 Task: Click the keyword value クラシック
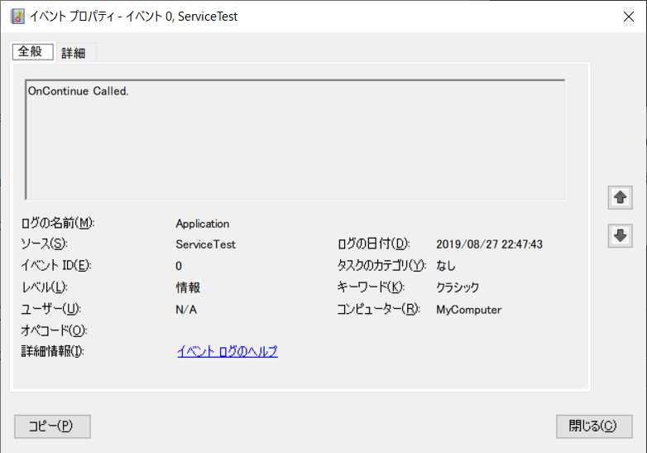[458, 287]
